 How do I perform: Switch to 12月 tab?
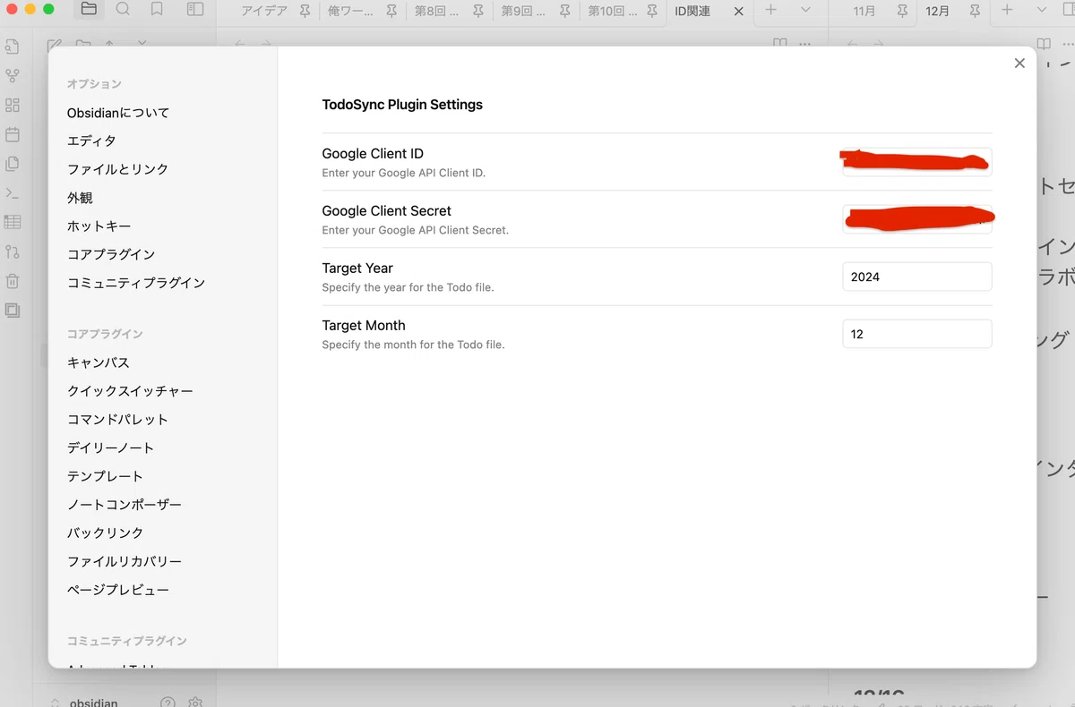[937, 11]
